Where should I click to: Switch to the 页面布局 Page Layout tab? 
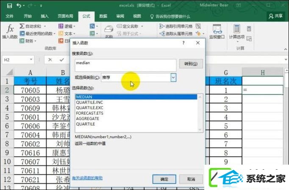click(x=65, y=16)
